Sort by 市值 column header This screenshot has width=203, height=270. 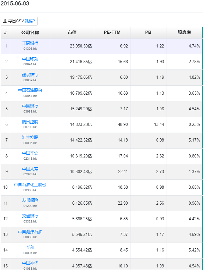click(x=72, y=33)
